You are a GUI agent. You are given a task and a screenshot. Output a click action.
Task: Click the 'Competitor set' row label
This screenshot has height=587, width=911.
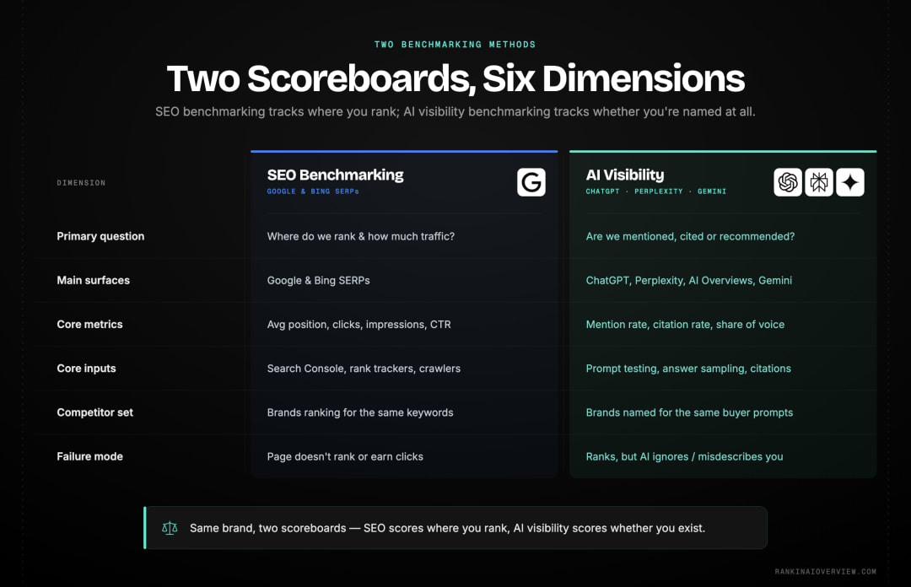tap(94, 412)
